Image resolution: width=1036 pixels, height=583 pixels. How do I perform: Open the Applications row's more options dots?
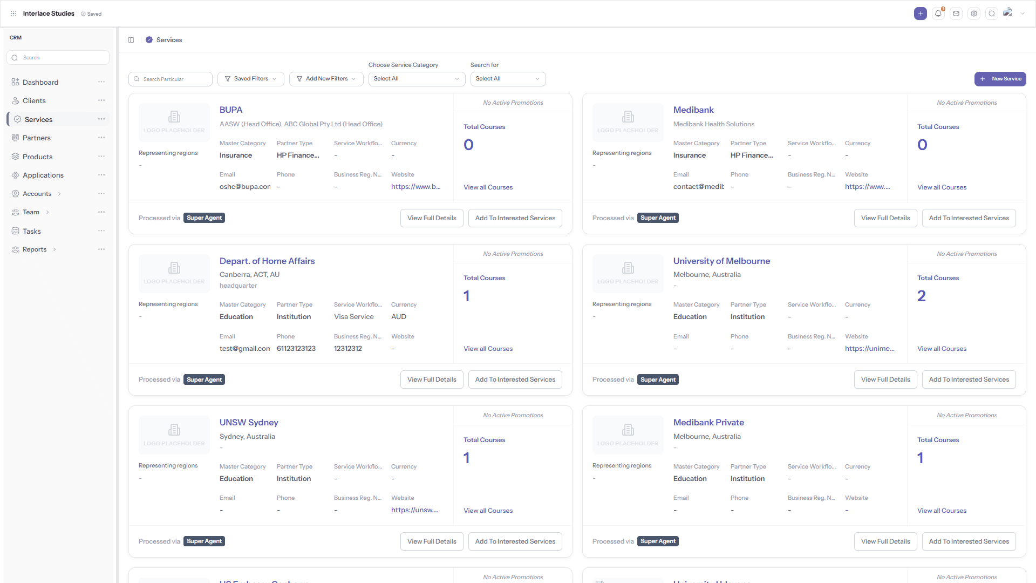(101, 175)
